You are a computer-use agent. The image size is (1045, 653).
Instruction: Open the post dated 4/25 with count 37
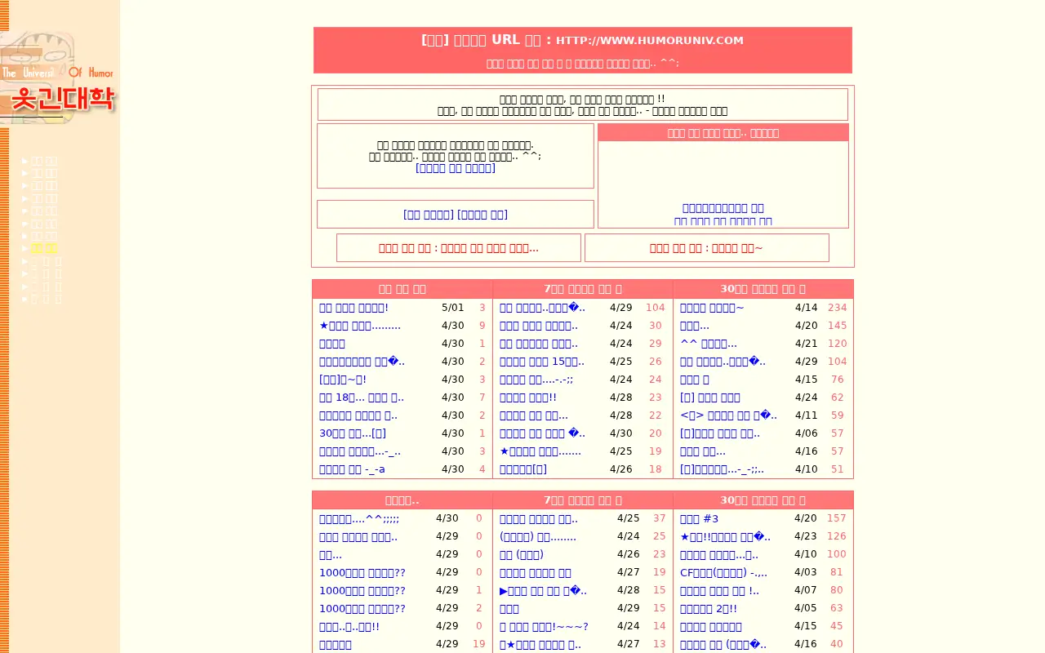tap(539, 518)
